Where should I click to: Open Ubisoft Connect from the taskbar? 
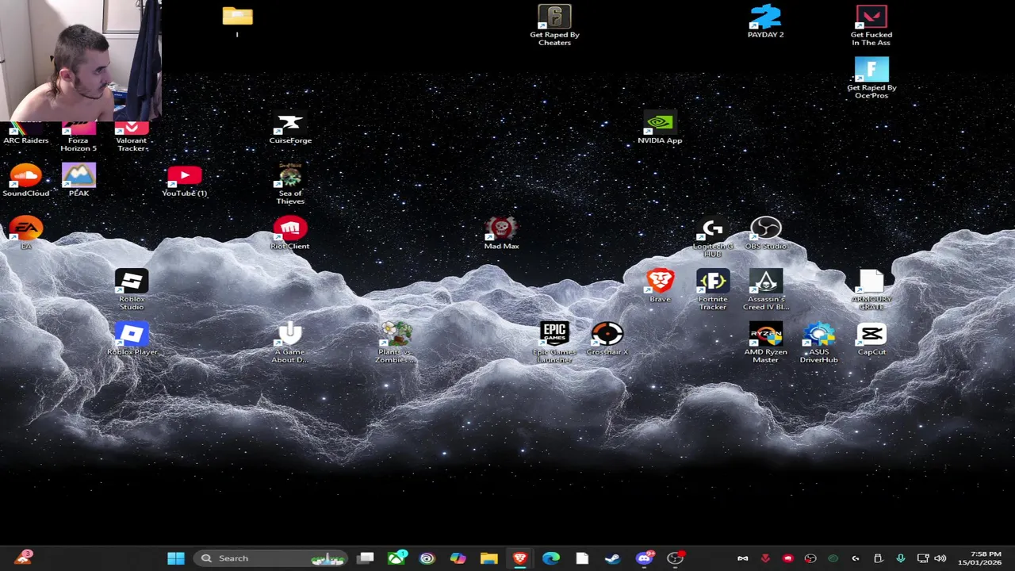(427, 558)
